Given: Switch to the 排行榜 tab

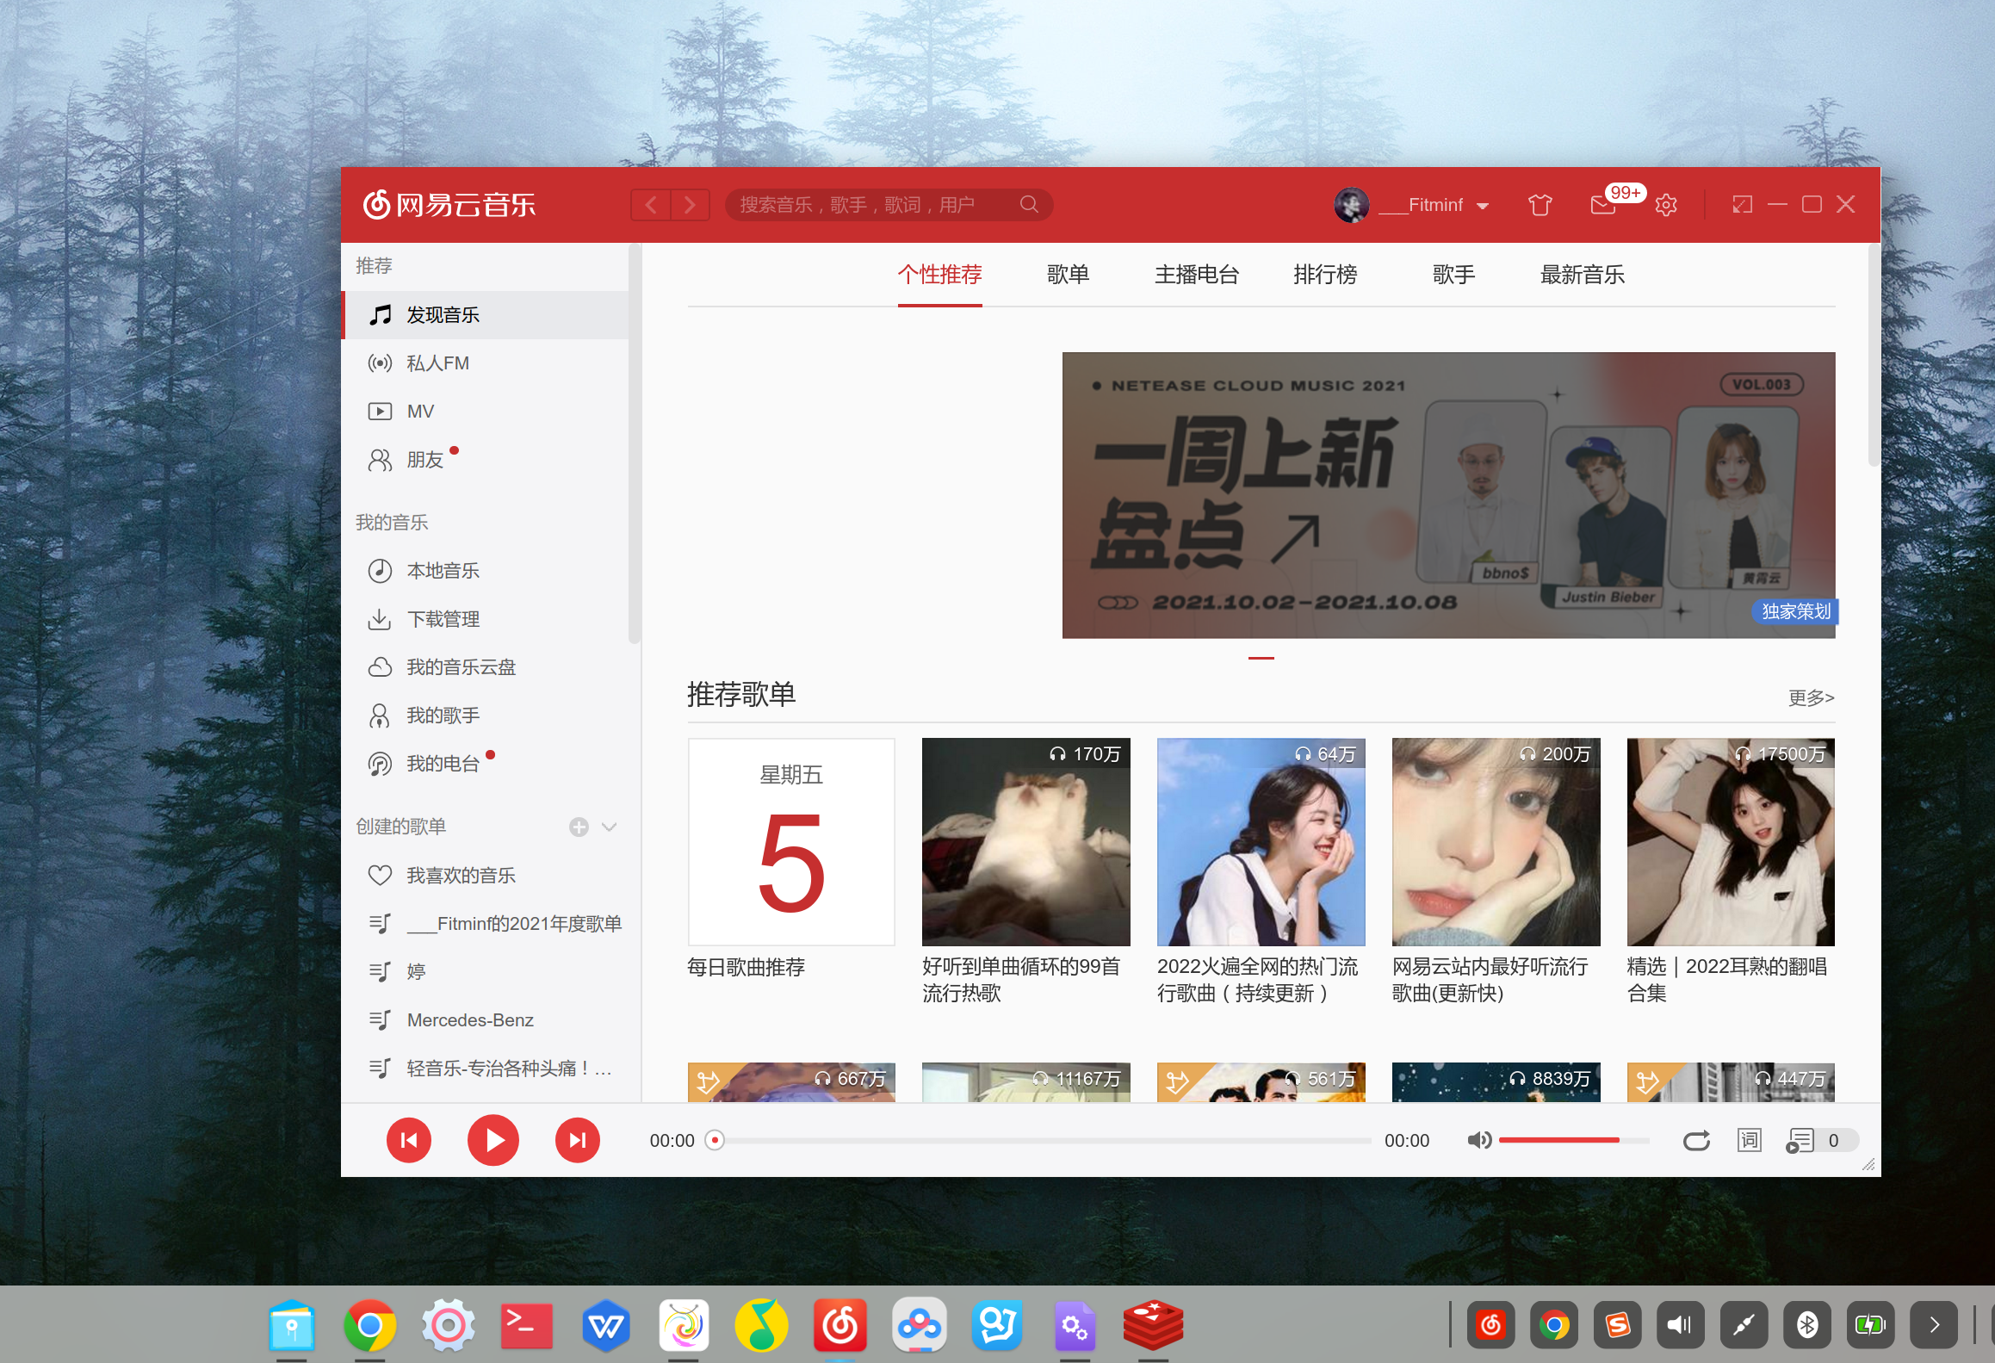Looking at the screenshot, I should coord(1324,275).
